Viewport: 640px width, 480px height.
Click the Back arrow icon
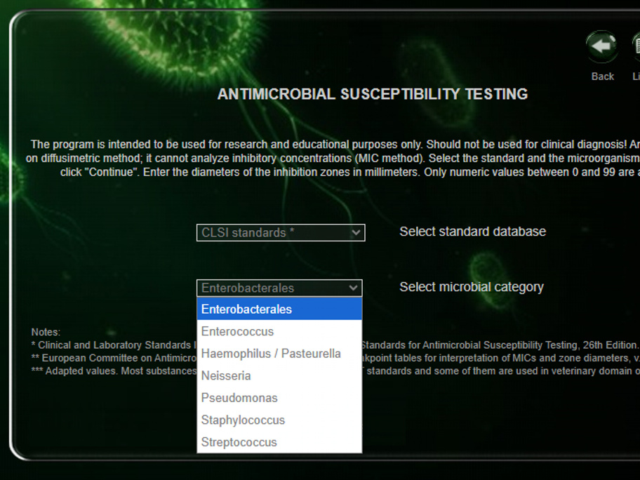coord(601,47)
